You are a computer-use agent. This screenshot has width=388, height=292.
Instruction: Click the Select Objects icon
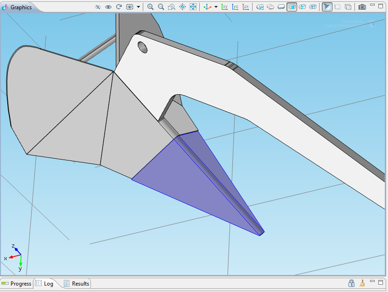(271, 7)
